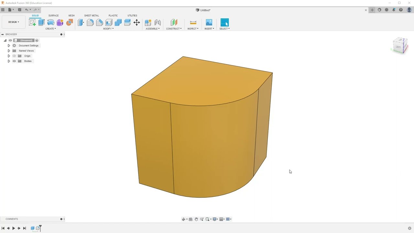Open the Grid and Snaps dropdown
This screenshot has width=414, height=233.
222,219
